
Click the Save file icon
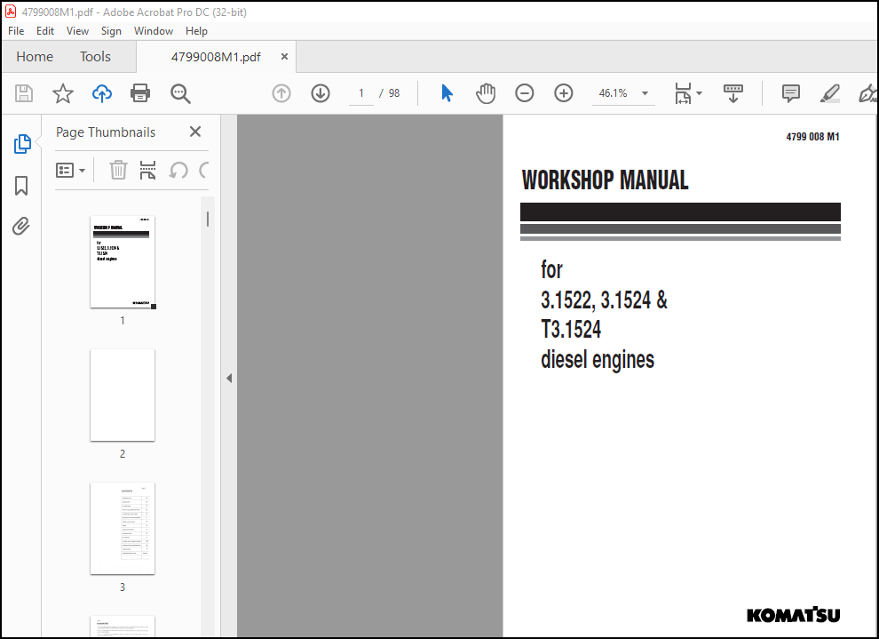pyautogui.click(x=24, y=93)
